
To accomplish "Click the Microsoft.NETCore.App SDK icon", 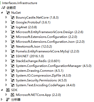I will click(12, 95).
